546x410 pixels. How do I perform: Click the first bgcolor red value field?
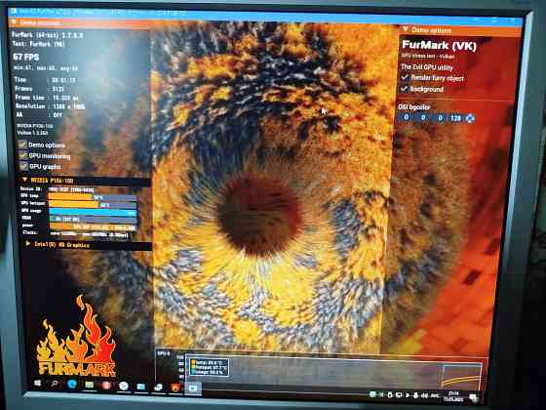(x=406, y=117)
